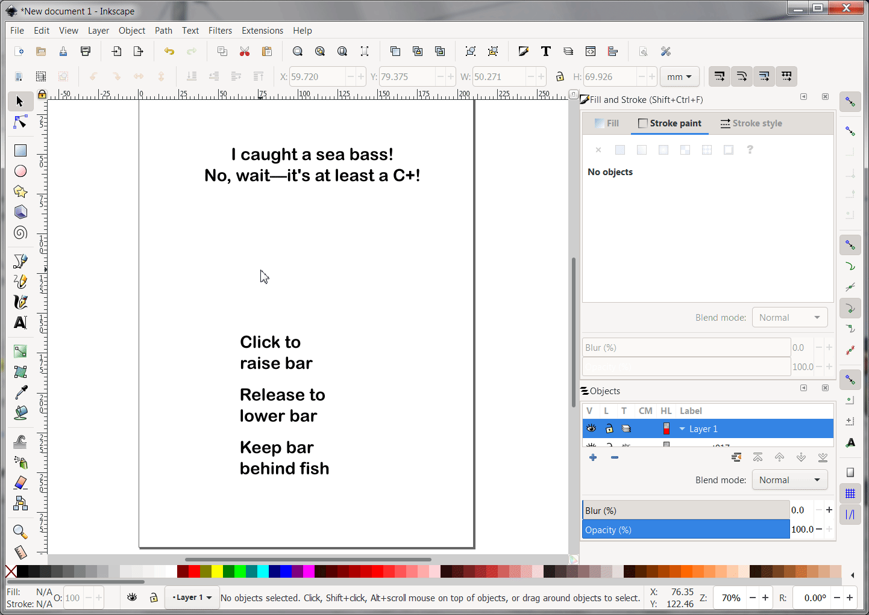Switch to the Fill tab
Screen dimensions: 869x615
click(x=606, y=123)
